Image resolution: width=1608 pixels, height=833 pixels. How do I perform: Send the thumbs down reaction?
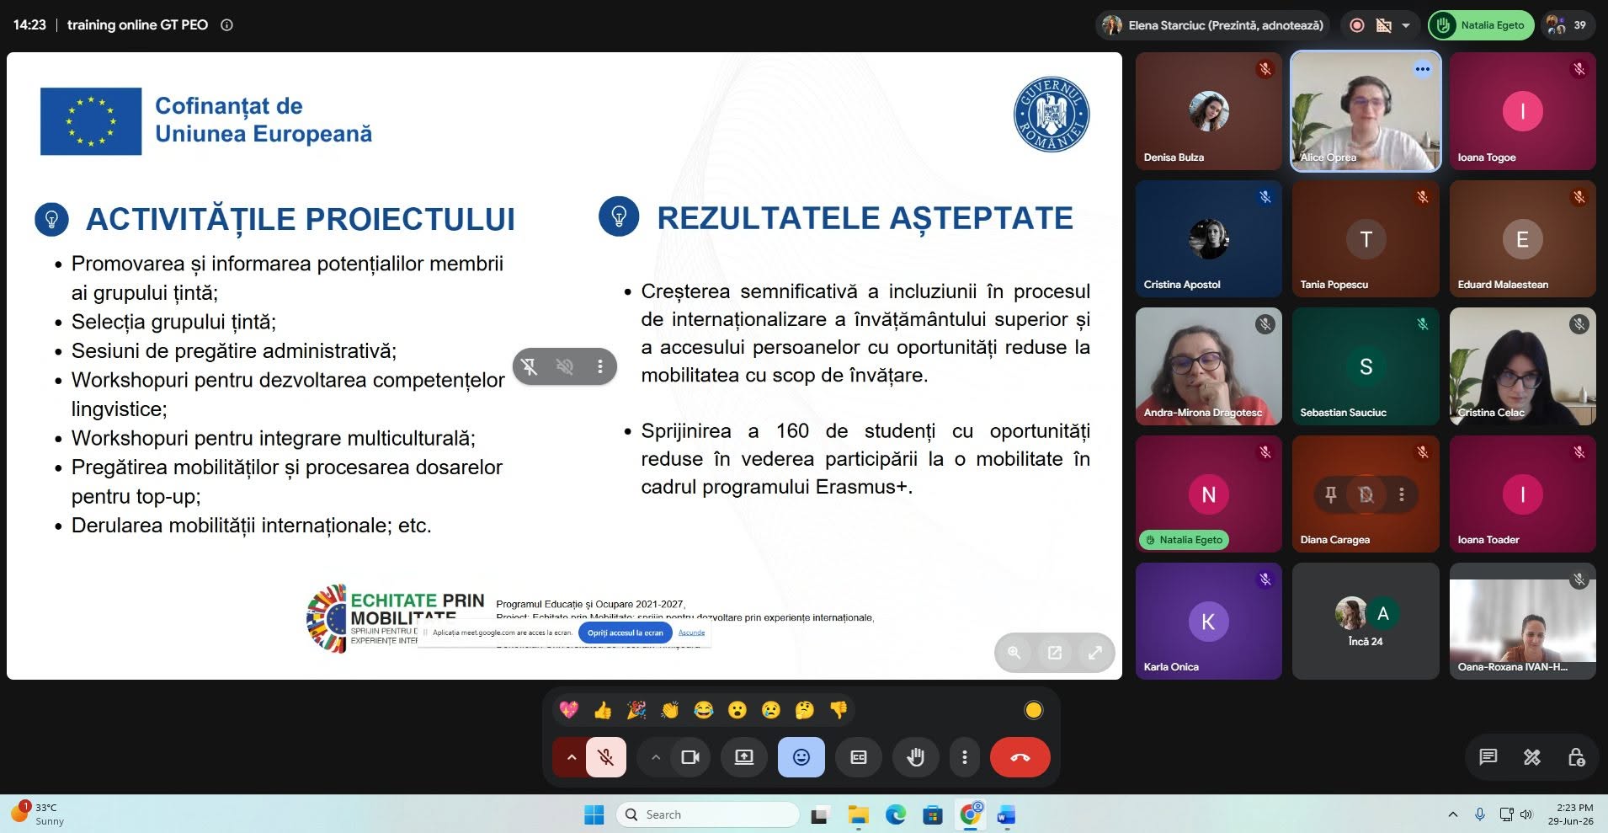pyautogui.click(x=839, y=710)
